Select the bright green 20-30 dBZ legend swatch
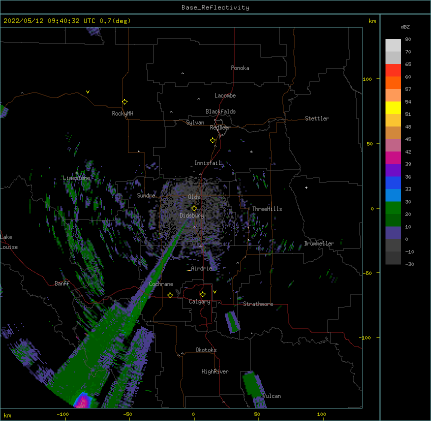The image size is (431, 421). pos(393,208)
